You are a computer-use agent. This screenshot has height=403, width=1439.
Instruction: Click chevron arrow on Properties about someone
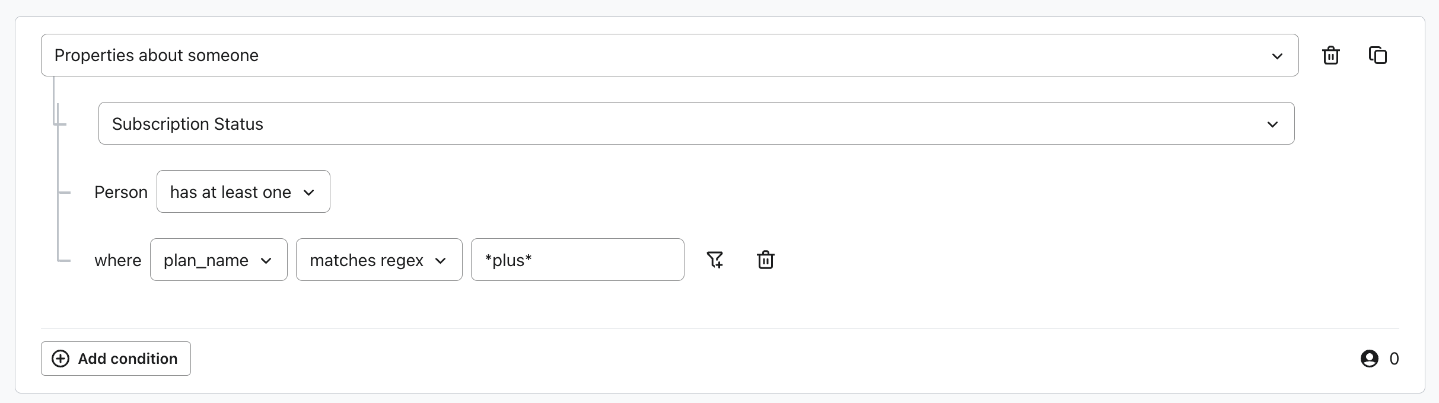coord(1277,56)
